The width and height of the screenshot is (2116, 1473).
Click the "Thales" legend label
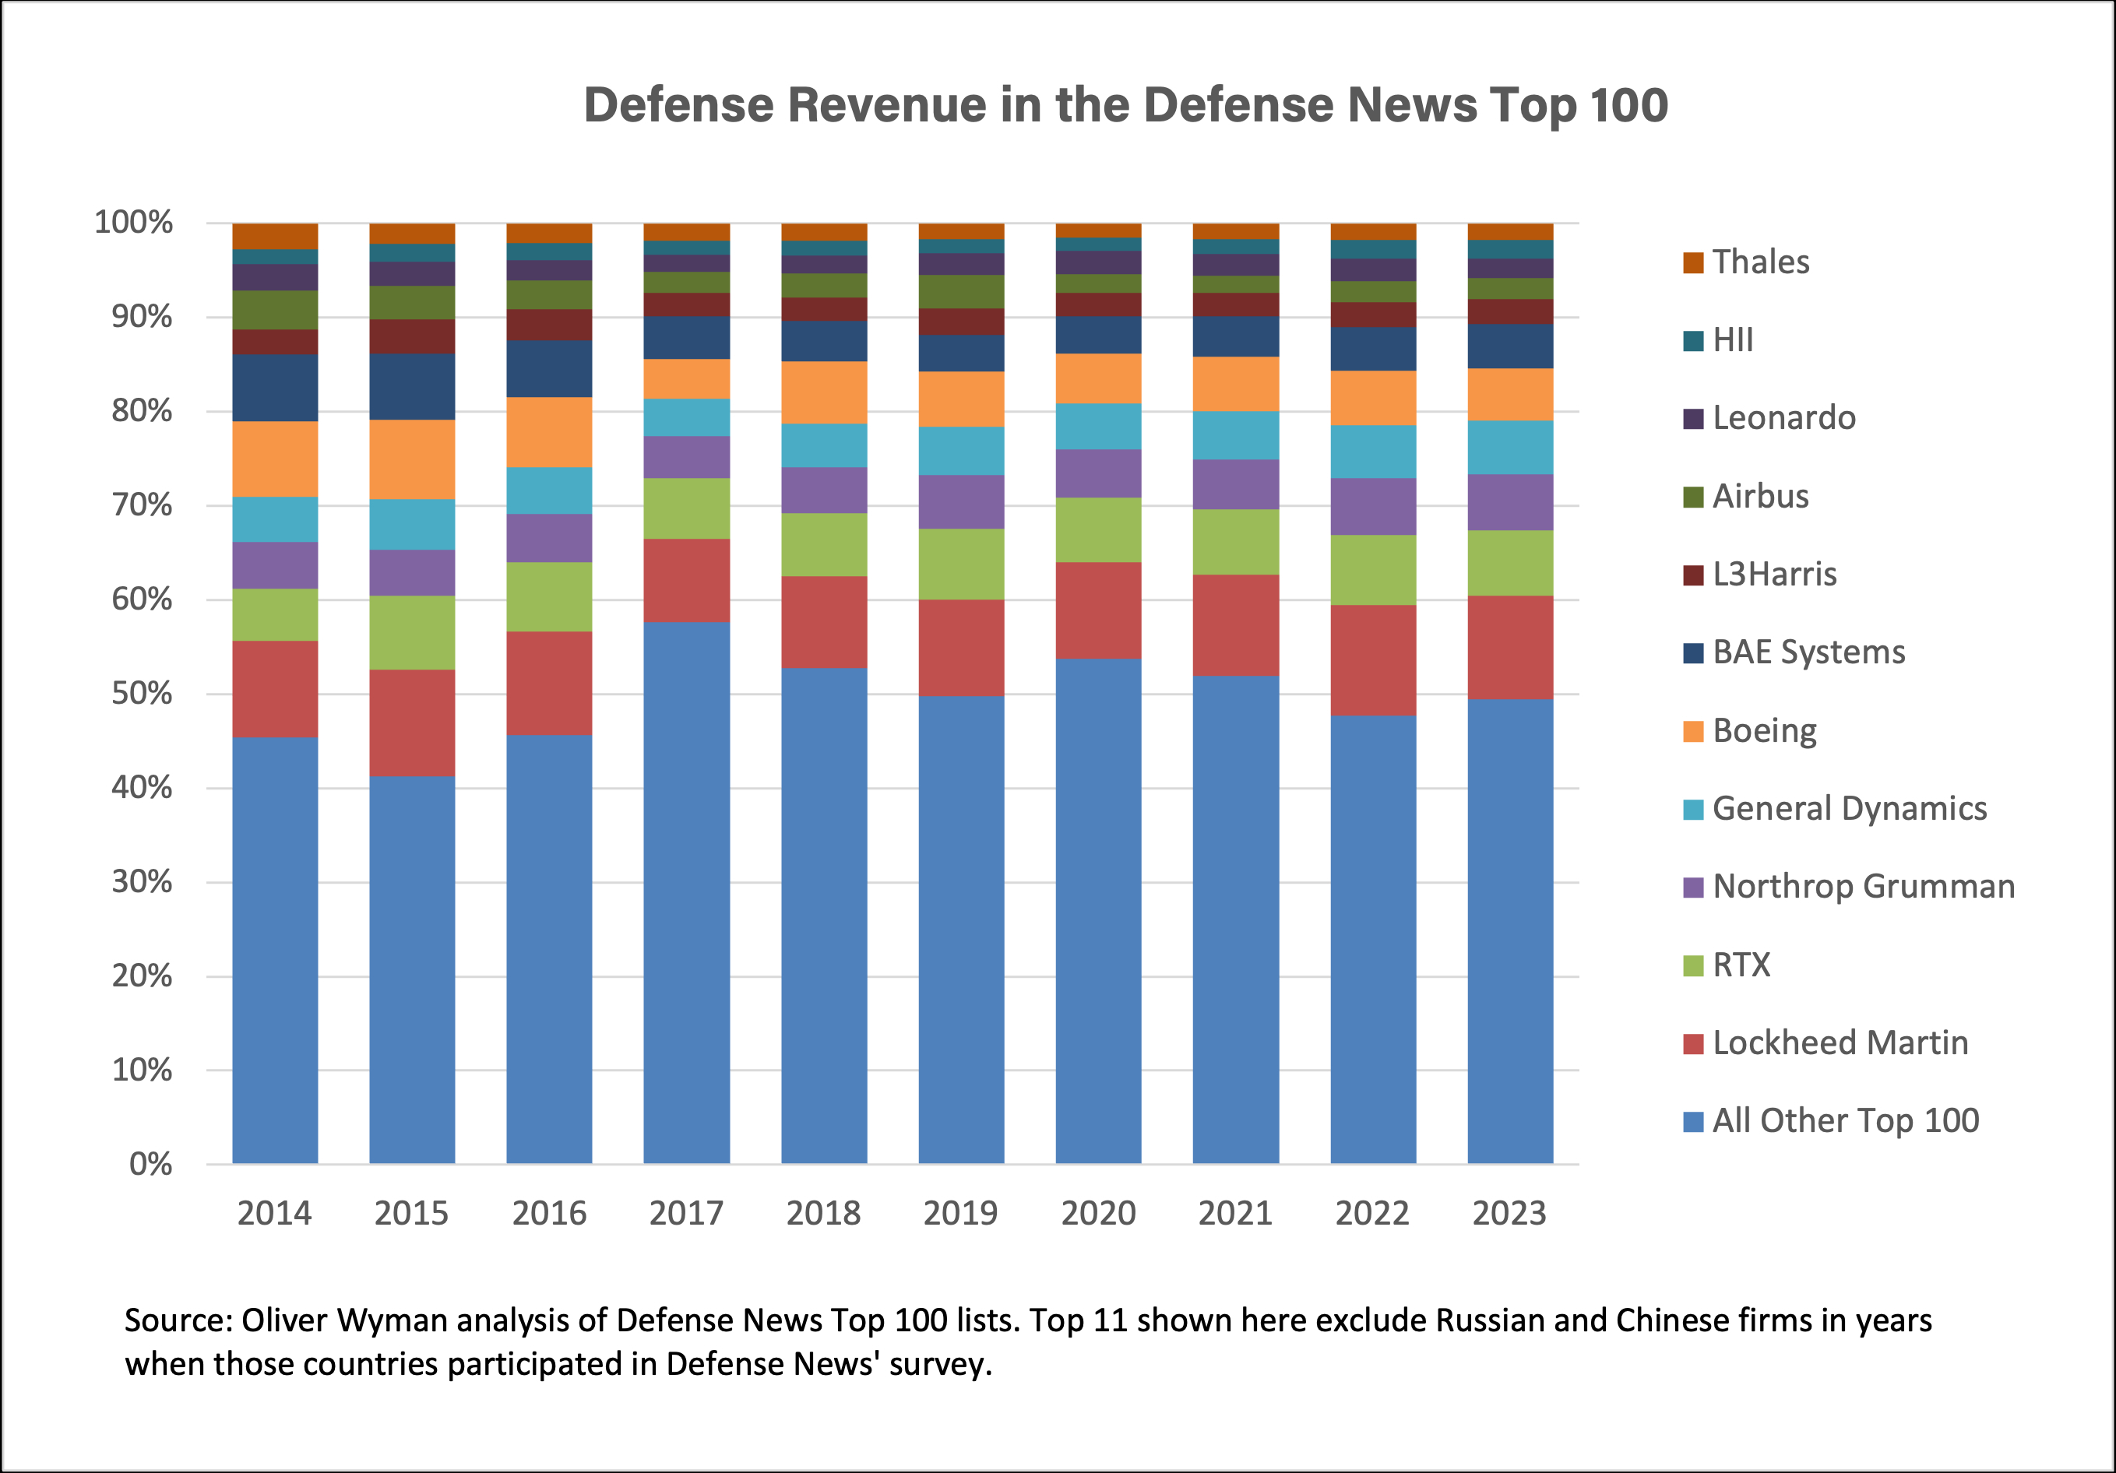click(x=1760, y=262)
